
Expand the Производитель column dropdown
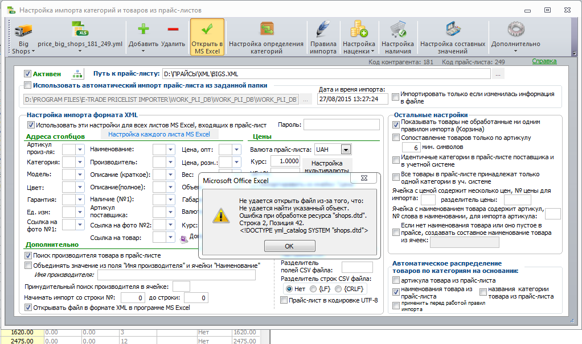[170, 162]
